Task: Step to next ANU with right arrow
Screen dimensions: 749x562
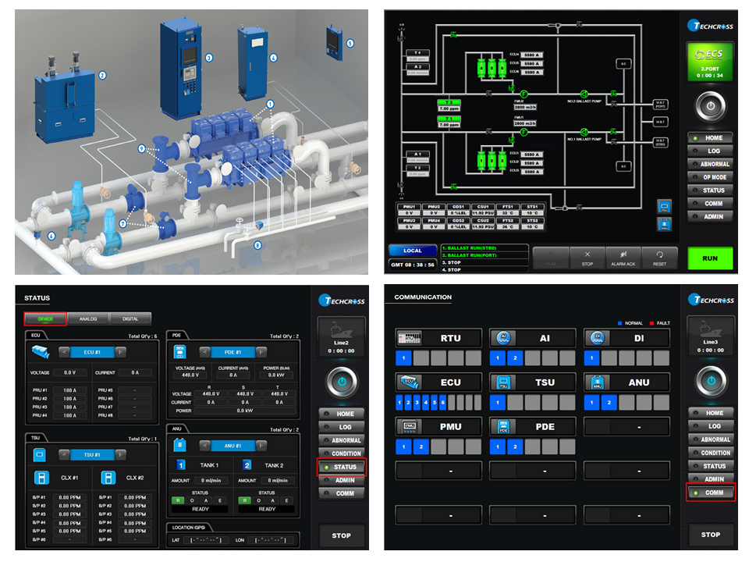Action: pyautogui.click(x=261, y=446)
